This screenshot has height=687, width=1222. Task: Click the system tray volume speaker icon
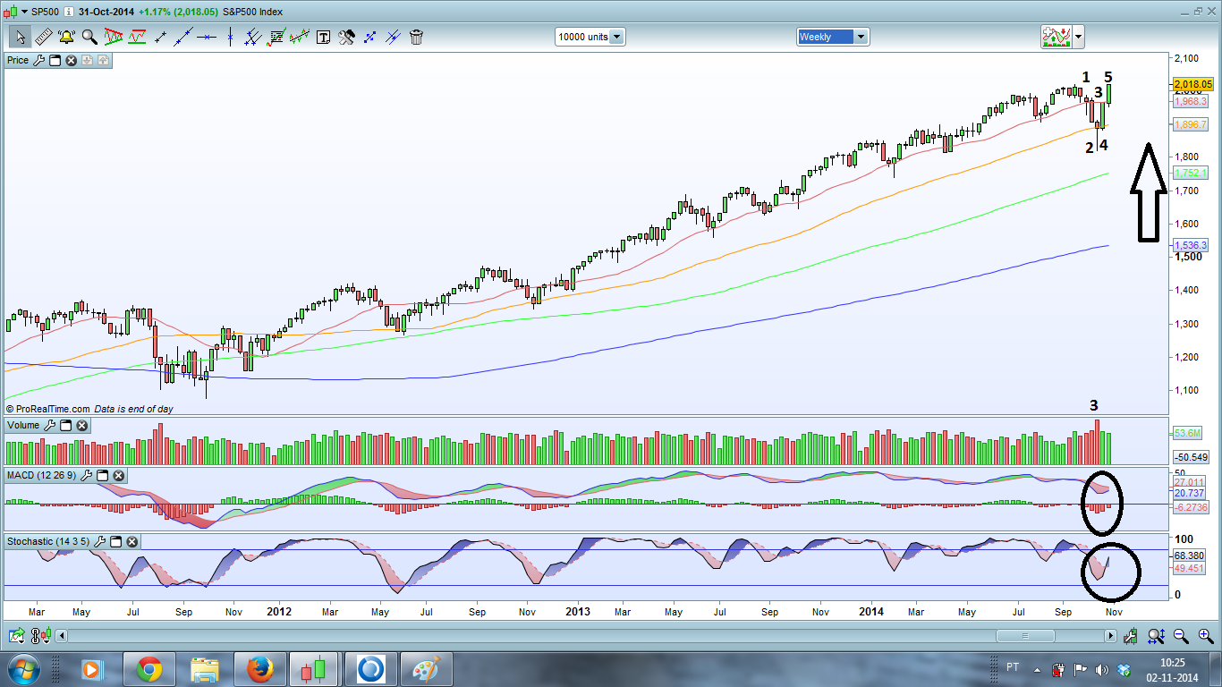(x=1102, y=669)
